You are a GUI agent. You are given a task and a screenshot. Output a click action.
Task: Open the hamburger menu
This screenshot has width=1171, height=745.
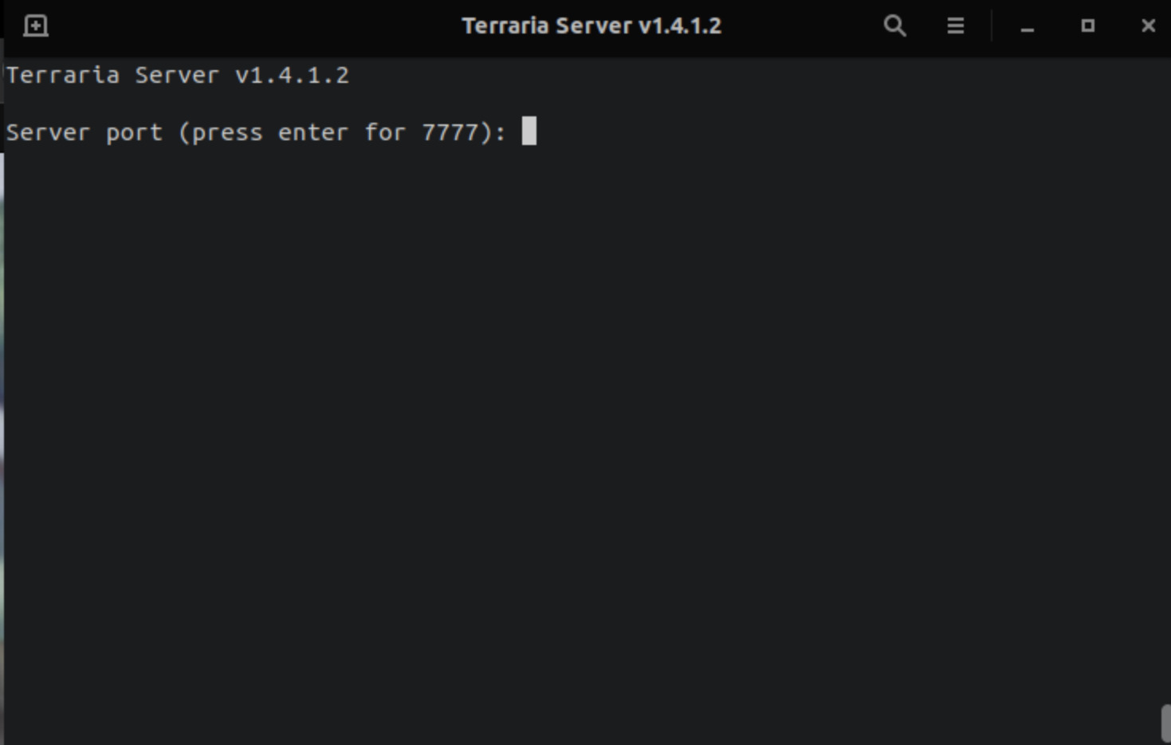click(x=955, y=25)
